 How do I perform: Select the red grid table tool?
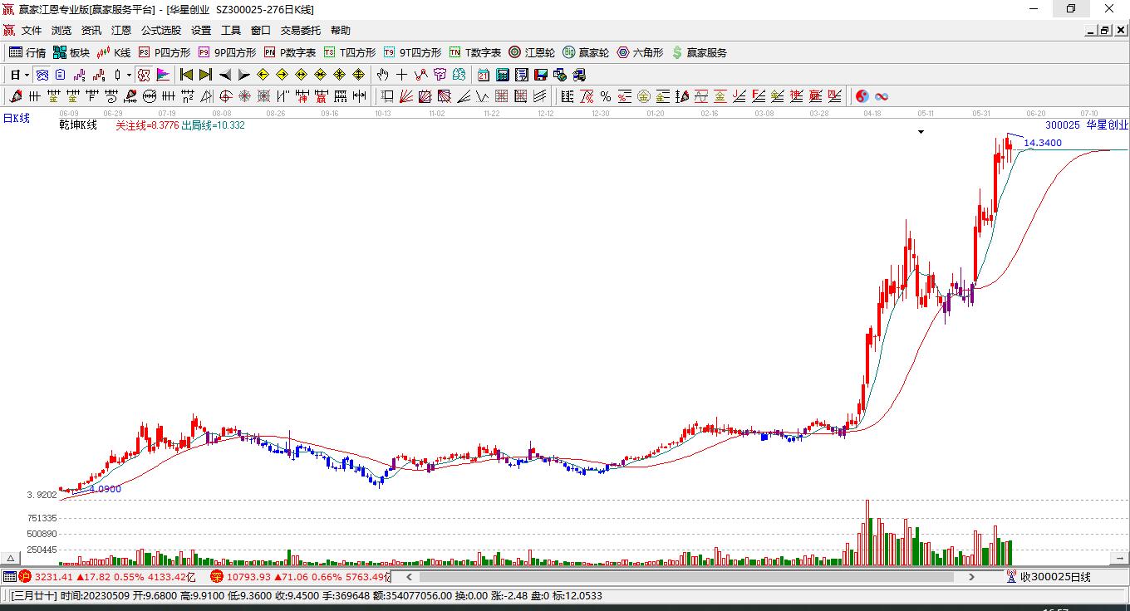502,96
